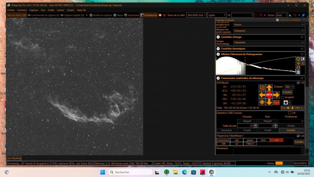Click the white circle icon after Empilement

click(x=160, y=15)
